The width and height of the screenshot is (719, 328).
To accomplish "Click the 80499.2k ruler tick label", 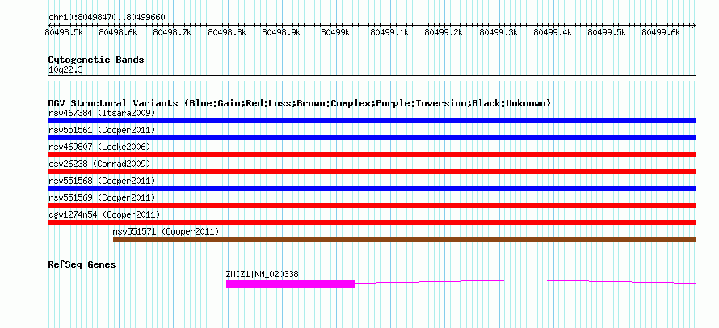I will click(x=444, y=32).
